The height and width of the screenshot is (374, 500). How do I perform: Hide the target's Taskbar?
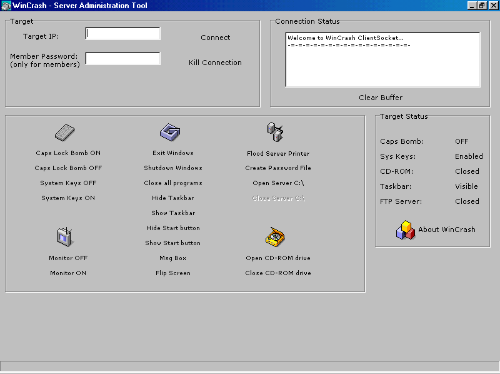click(172, 198)
